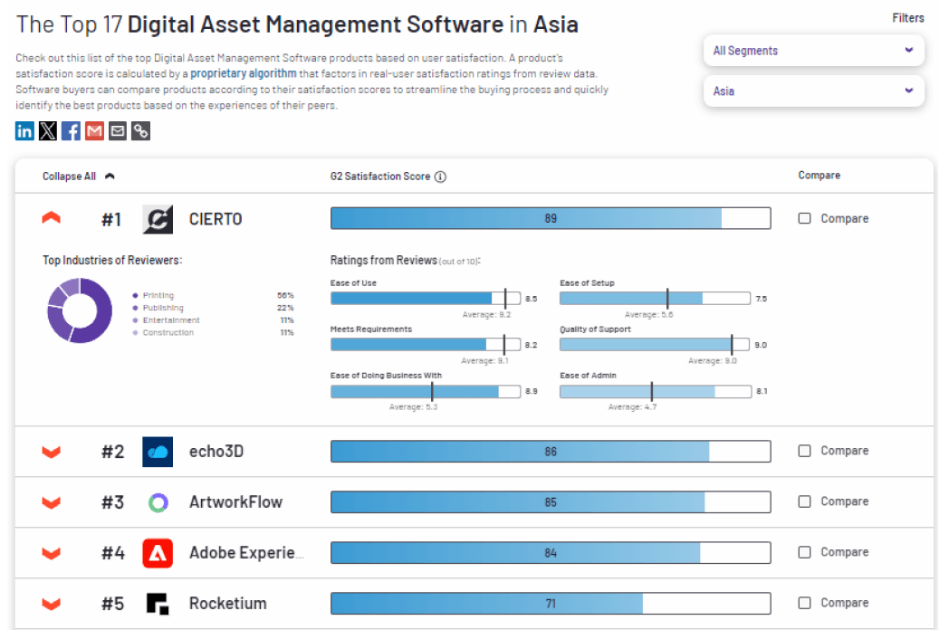Click the Top Industries of Reviewers heading

click(112, 260)
